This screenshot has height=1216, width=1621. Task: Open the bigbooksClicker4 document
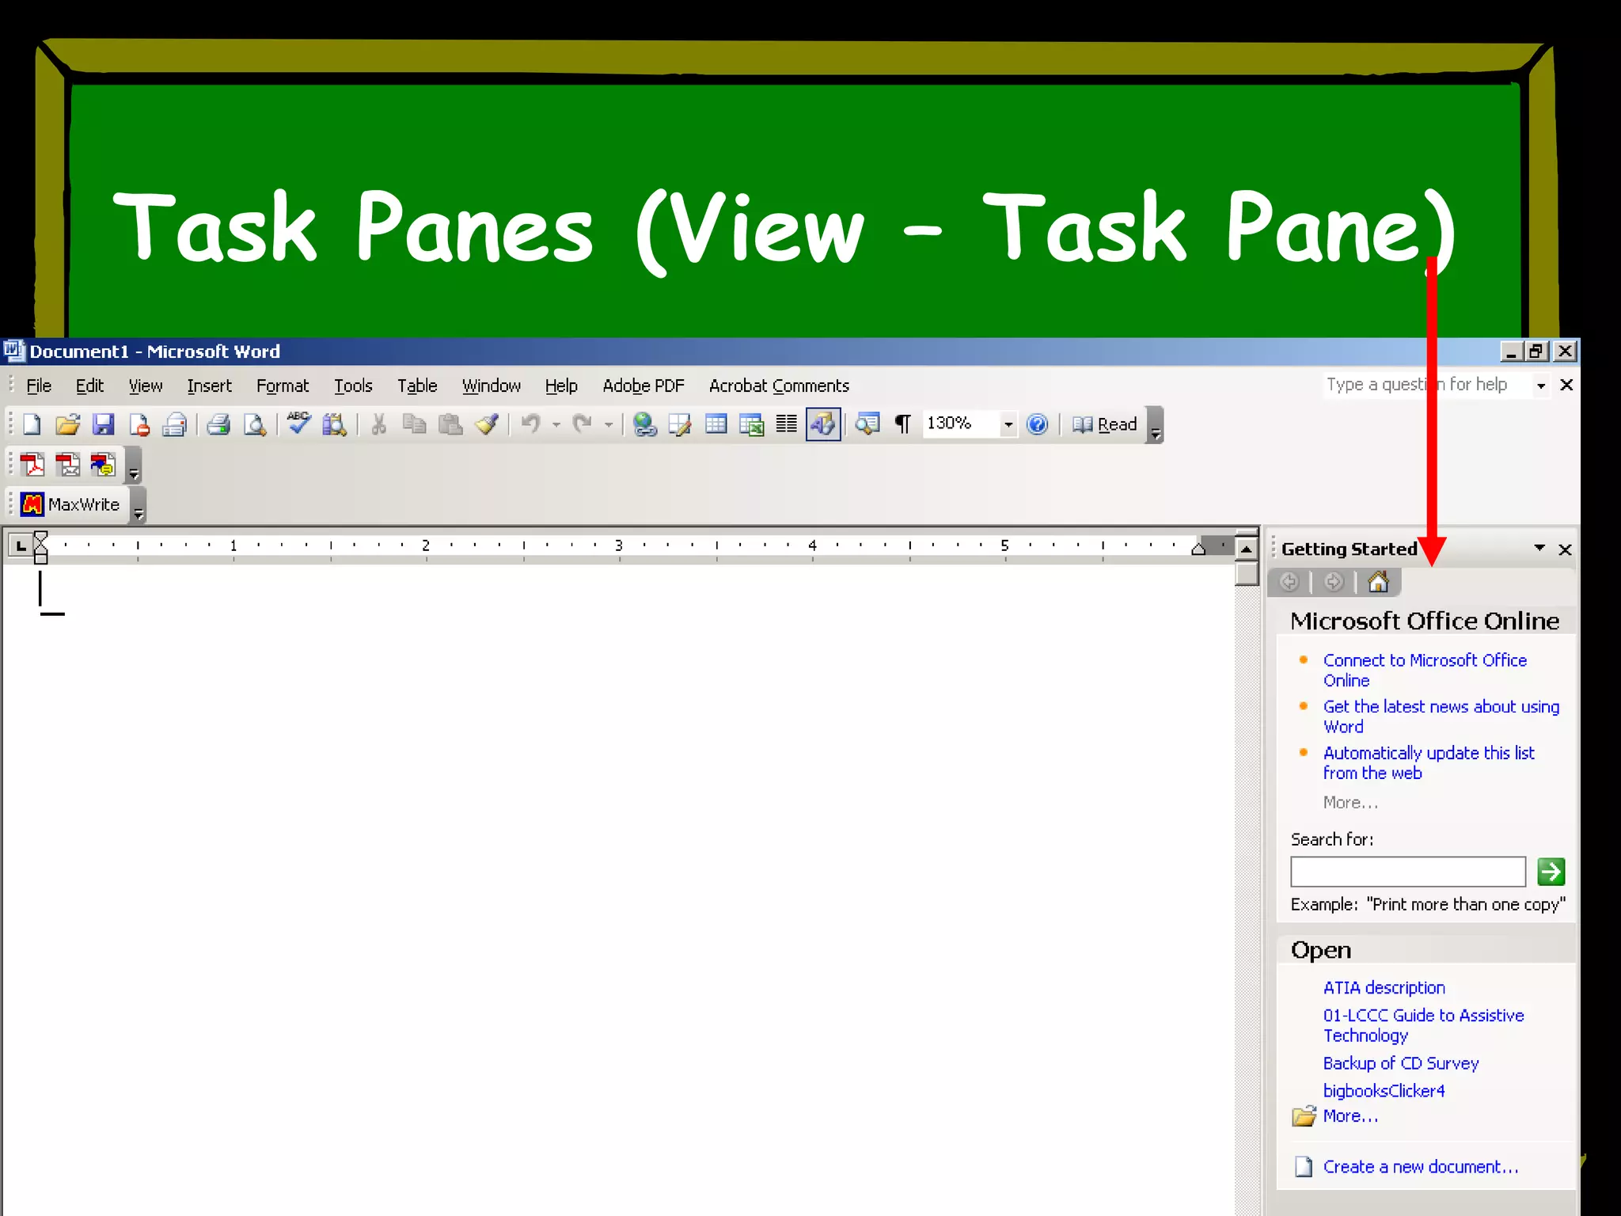click(x=1384, y=1090)
